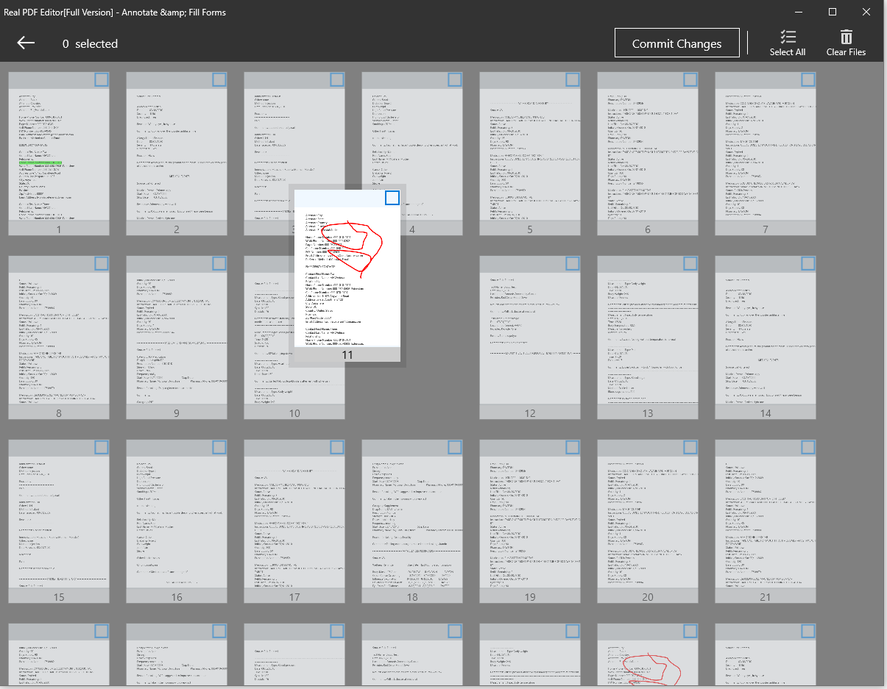This screenshot has height=689, width=887.
Task: Select page 3 using its checkbox
Action: click(x=336, y=78)
